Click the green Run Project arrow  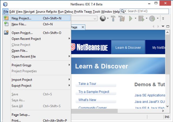point(131,18)
